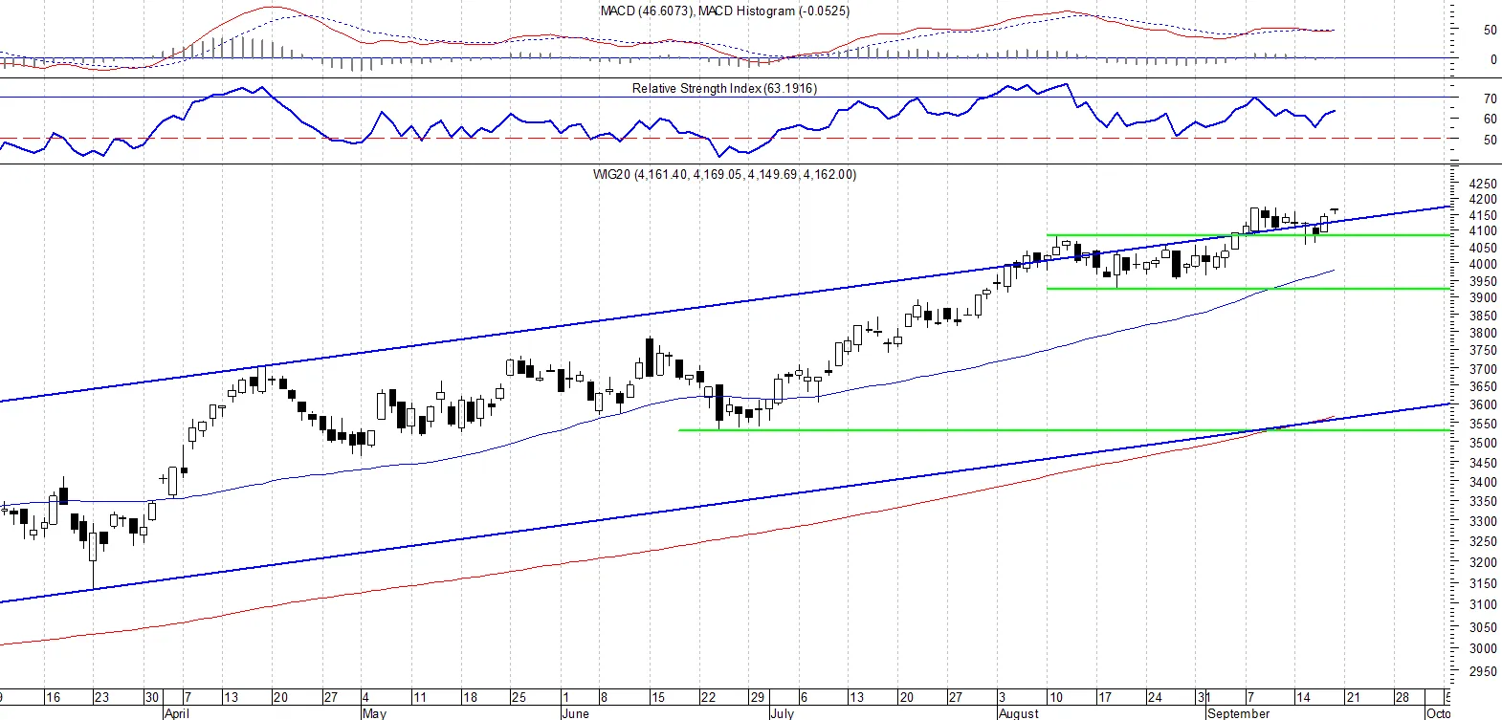The image size is (1502, 720).
Task: Click the date label 25 on time axis
Action: (519, 698)
